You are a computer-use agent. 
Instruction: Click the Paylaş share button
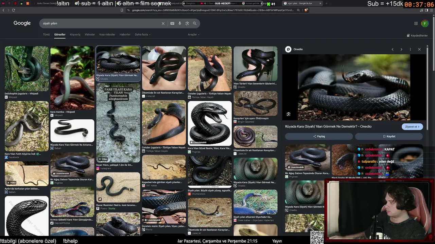pyautogui.click(x=319, y=136)
